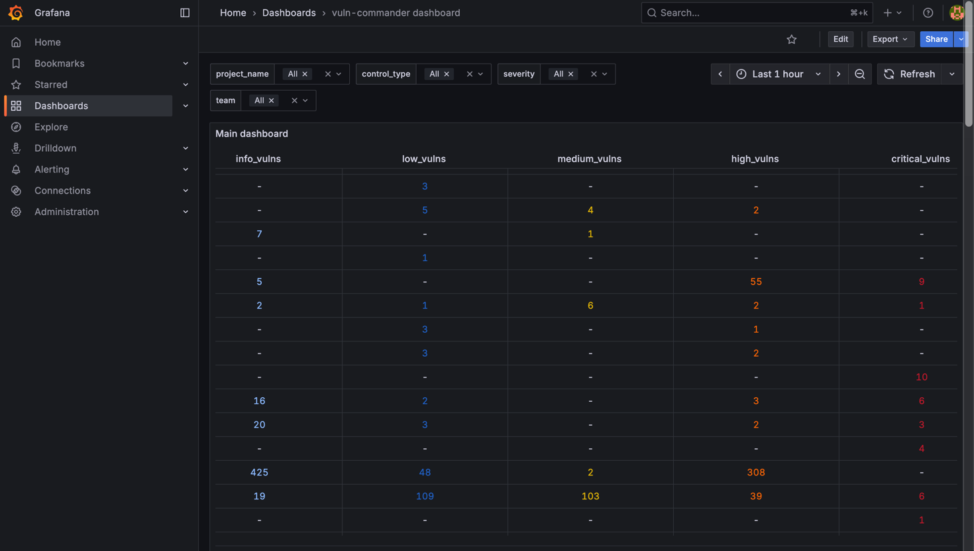Click the Administration gear icon
The image size is (974, 551).
[x=16, y=212]
